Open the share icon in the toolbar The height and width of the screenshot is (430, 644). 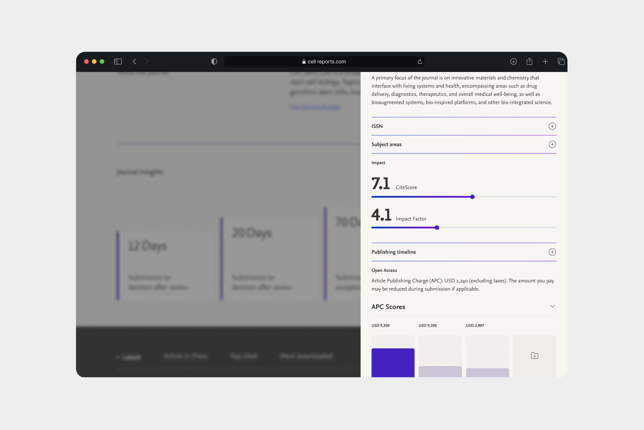[529, 61]
